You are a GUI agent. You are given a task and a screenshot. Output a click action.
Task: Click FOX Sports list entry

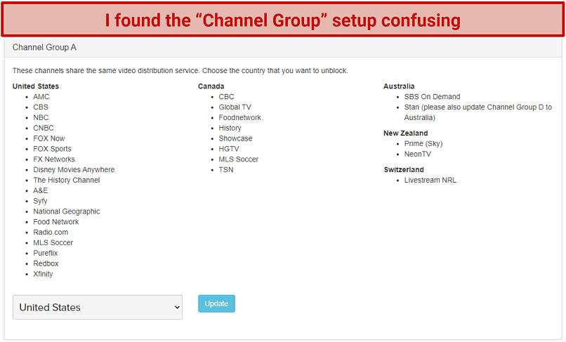coord(53,149)
